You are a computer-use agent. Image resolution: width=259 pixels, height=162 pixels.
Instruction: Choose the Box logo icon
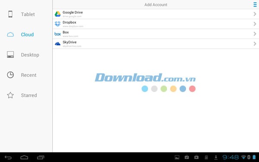click(x=58, y=34)
